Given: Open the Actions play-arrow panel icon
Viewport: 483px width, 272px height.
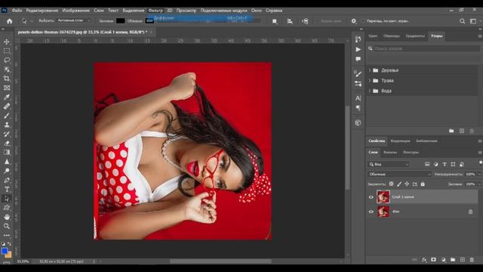Looking at the screenshot, I should (358, 49).
